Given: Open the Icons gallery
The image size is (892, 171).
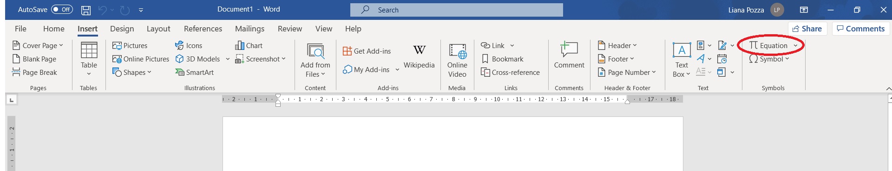Looking at the screenshot, I should (189, 45).
